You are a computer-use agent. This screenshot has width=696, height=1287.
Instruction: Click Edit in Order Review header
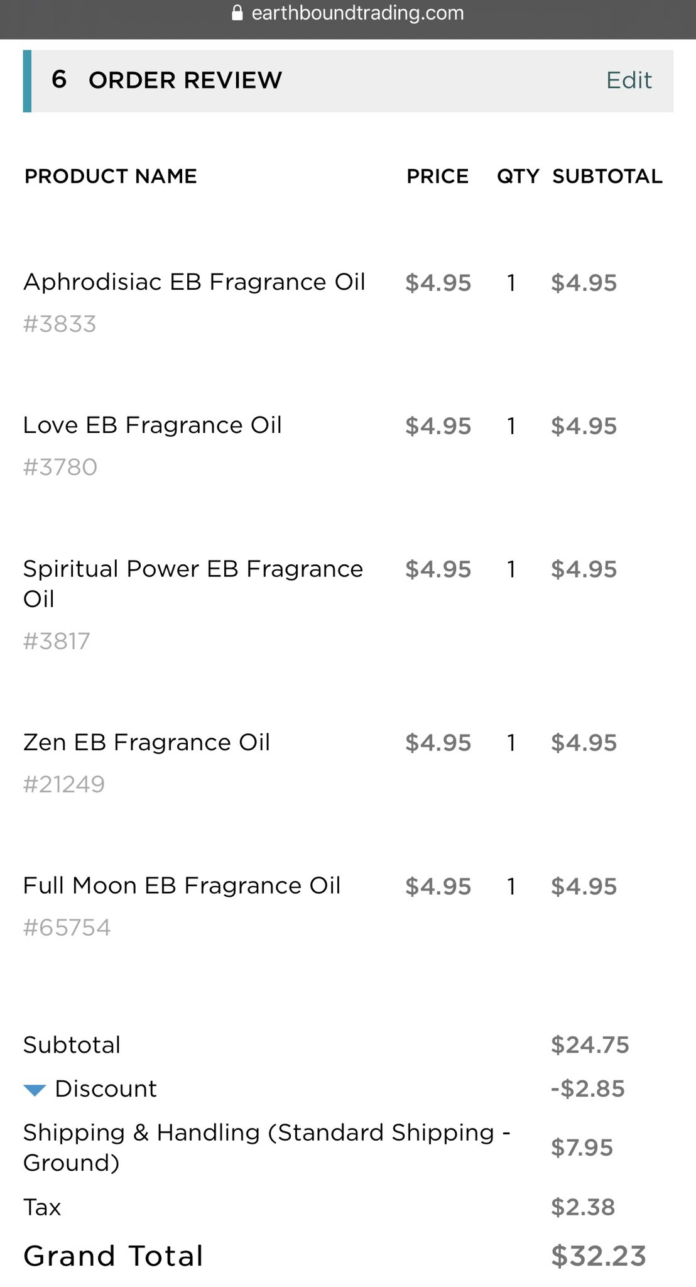point(629,80)
